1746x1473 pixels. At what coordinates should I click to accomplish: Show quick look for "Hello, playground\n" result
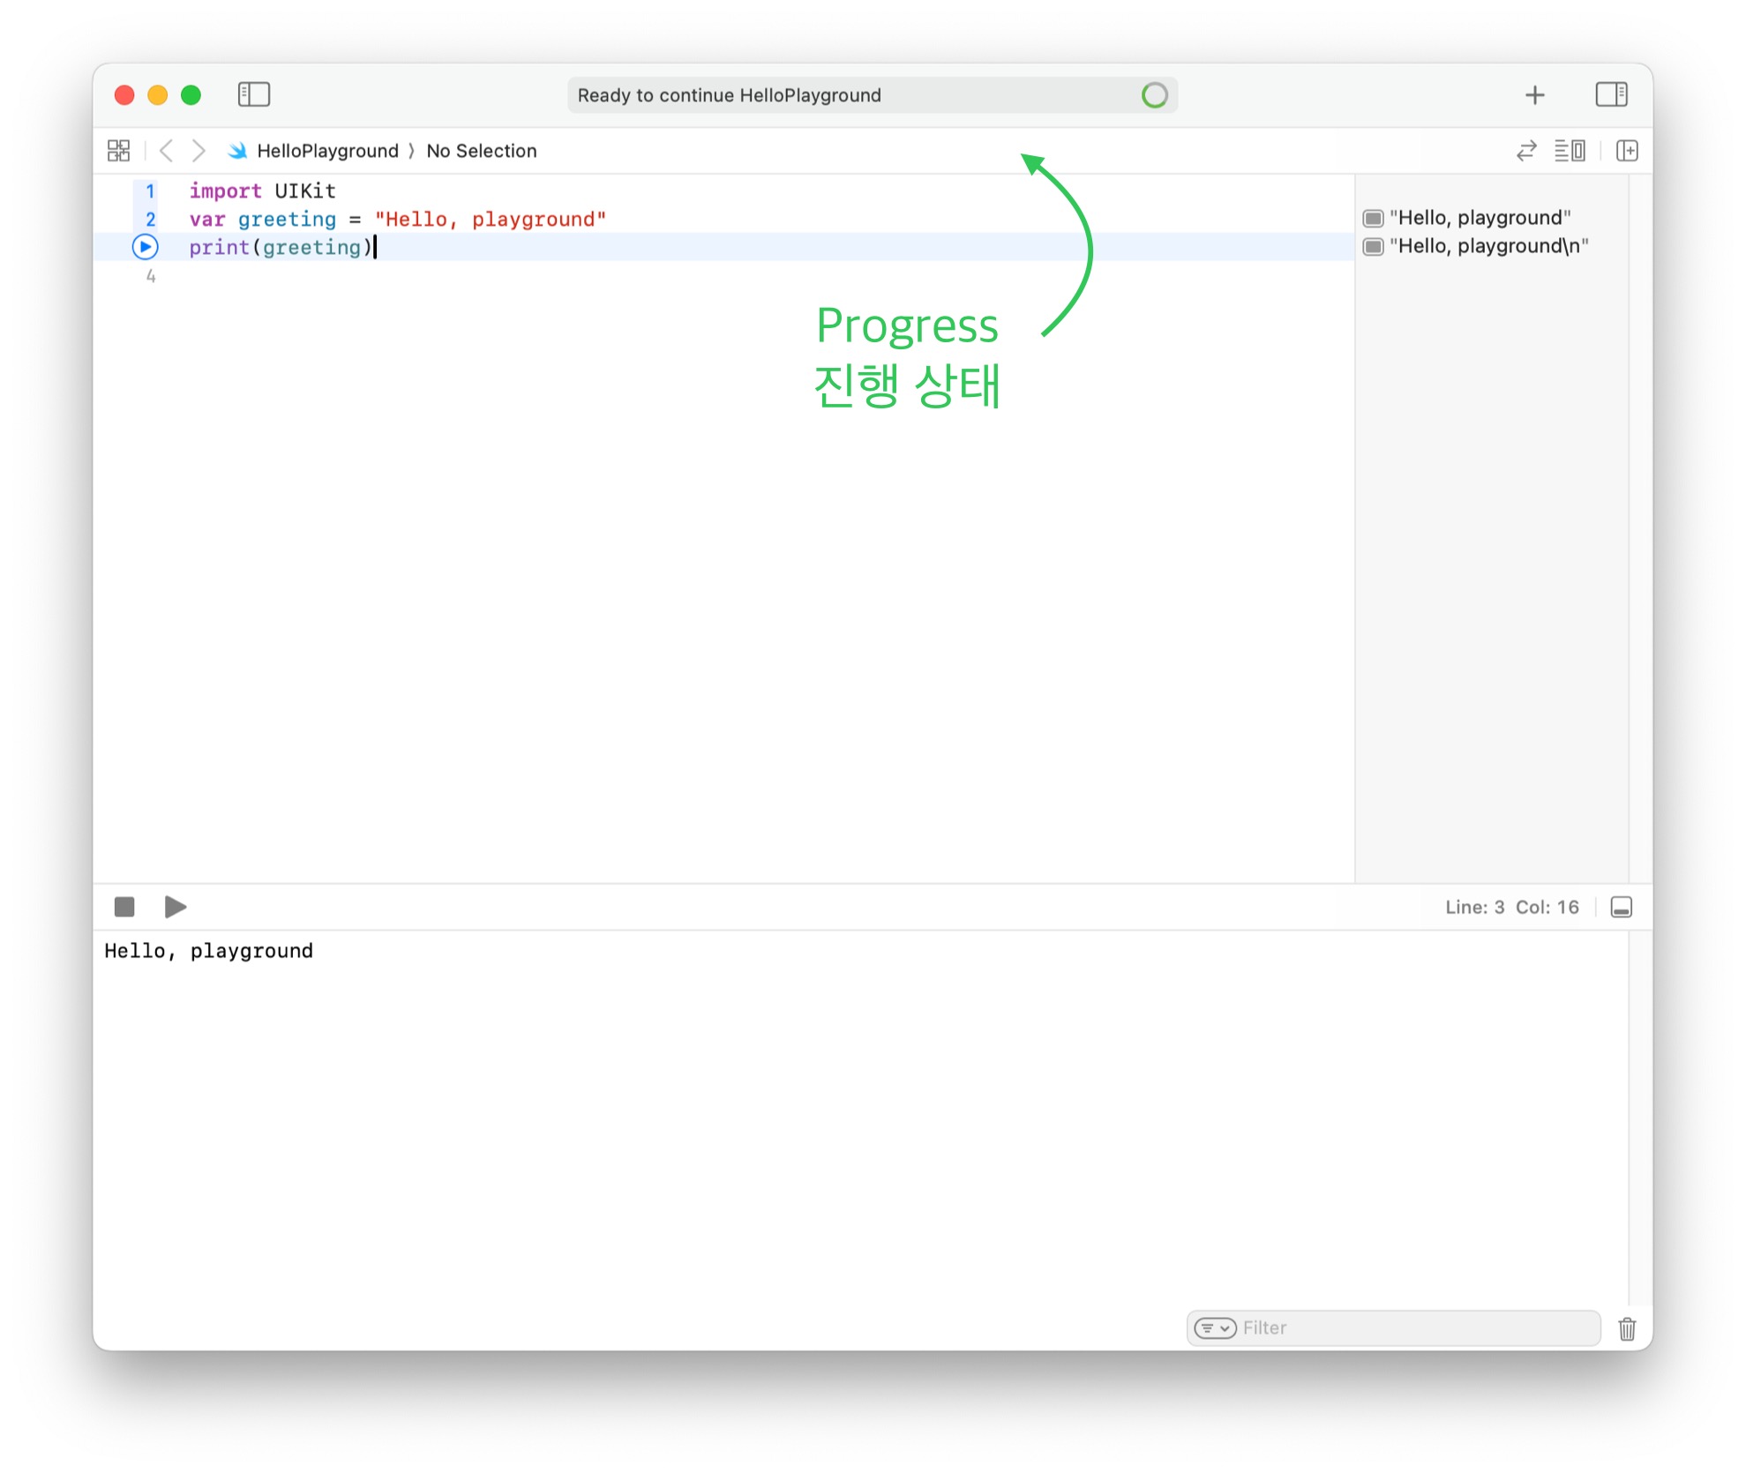point(1373,246)
